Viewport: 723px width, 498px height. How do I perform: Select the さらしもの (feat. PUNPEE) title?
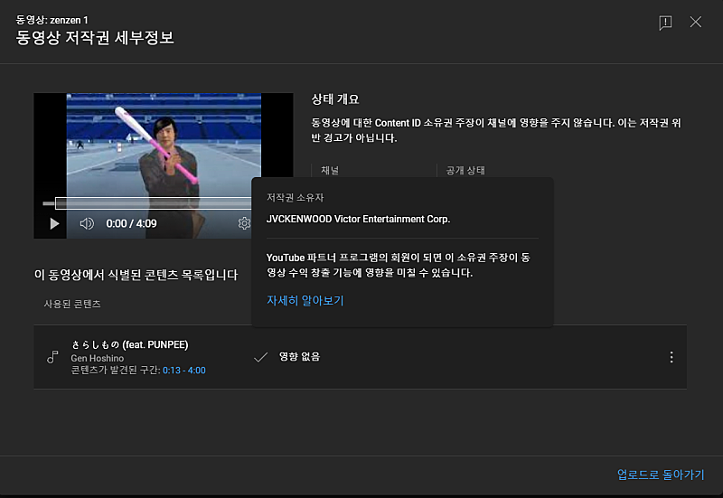pos(130,344)
